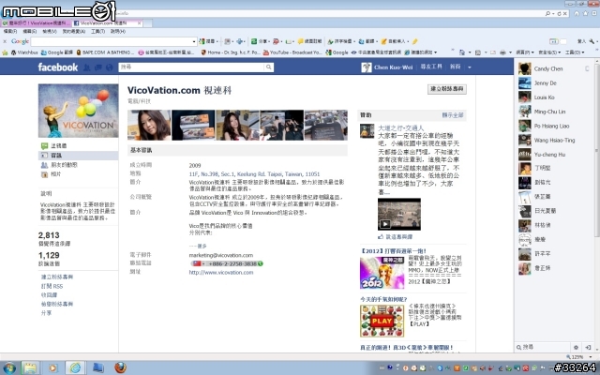Expand the Google toolbar search box dropdown
The image size is (600, 375).
coord(194,41)
